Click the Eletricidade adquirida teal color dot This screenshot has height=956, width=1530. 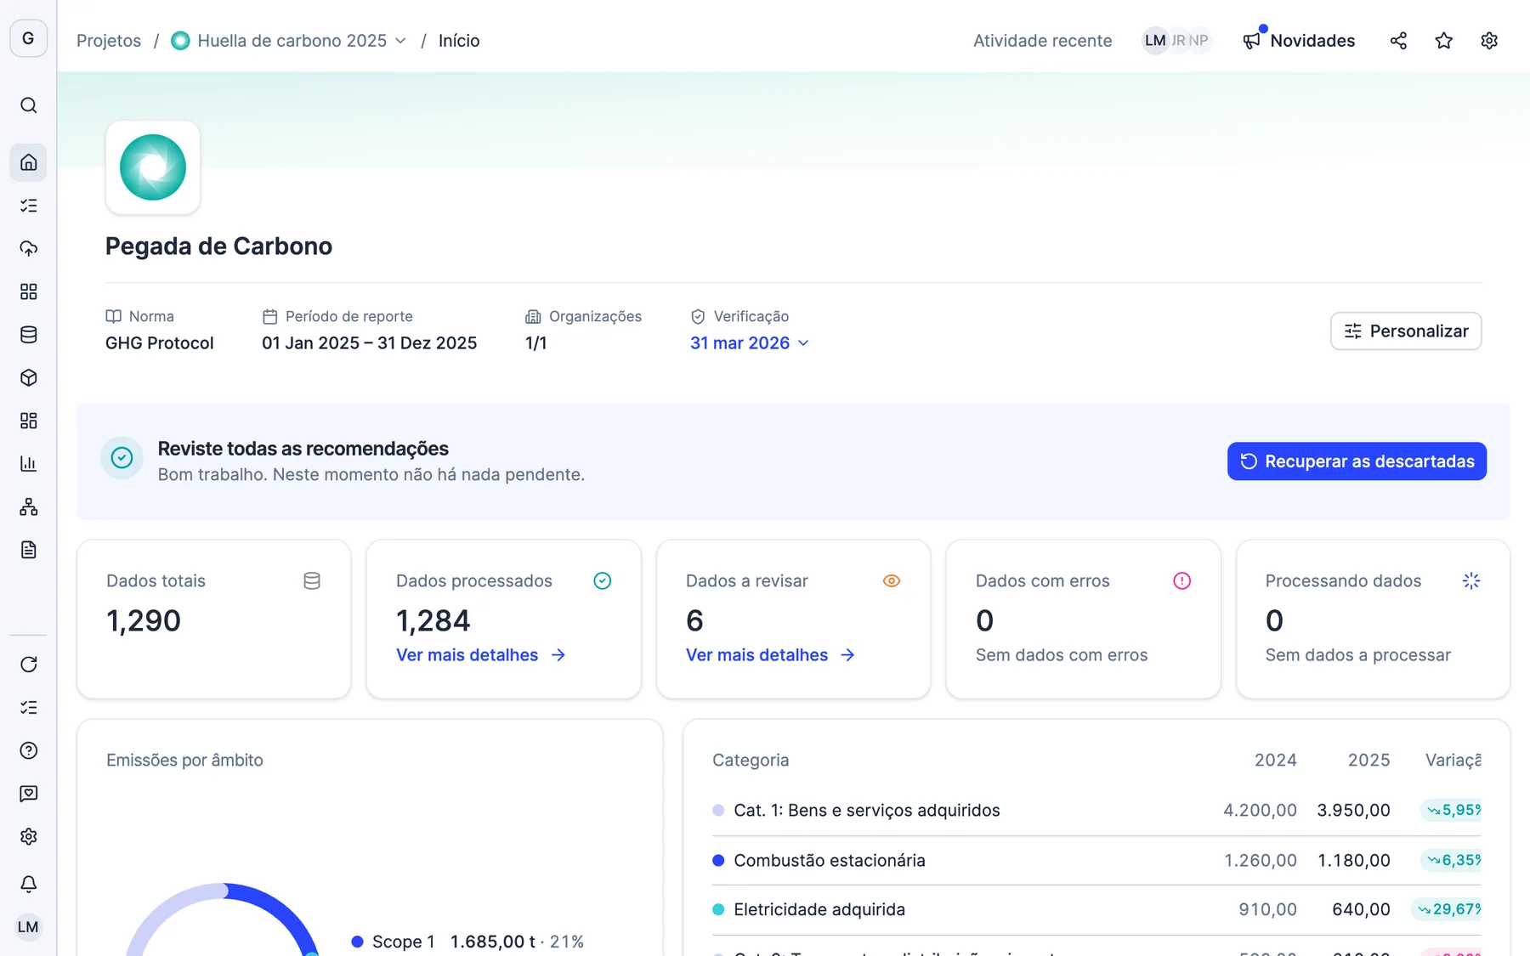coord(718,909)
